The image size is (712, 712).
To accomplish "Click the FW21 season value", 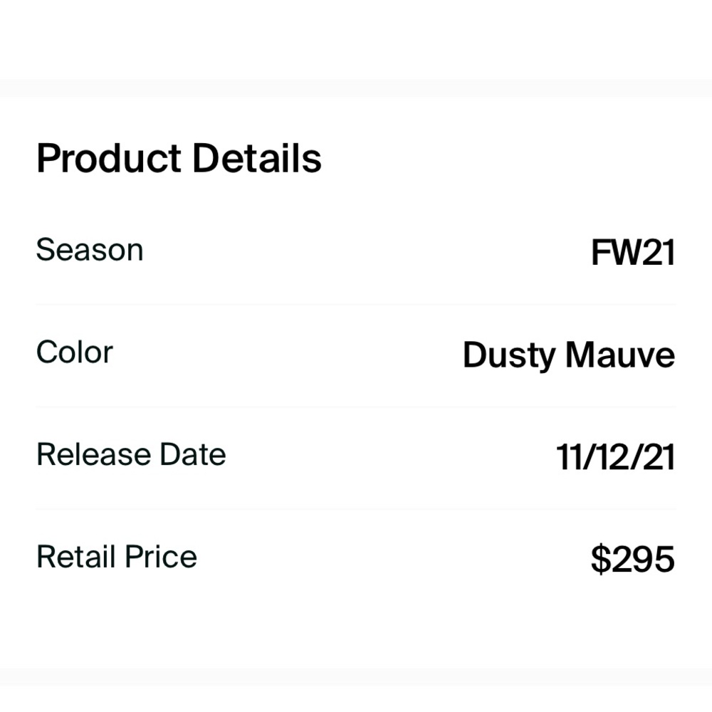I will point(632,253).
